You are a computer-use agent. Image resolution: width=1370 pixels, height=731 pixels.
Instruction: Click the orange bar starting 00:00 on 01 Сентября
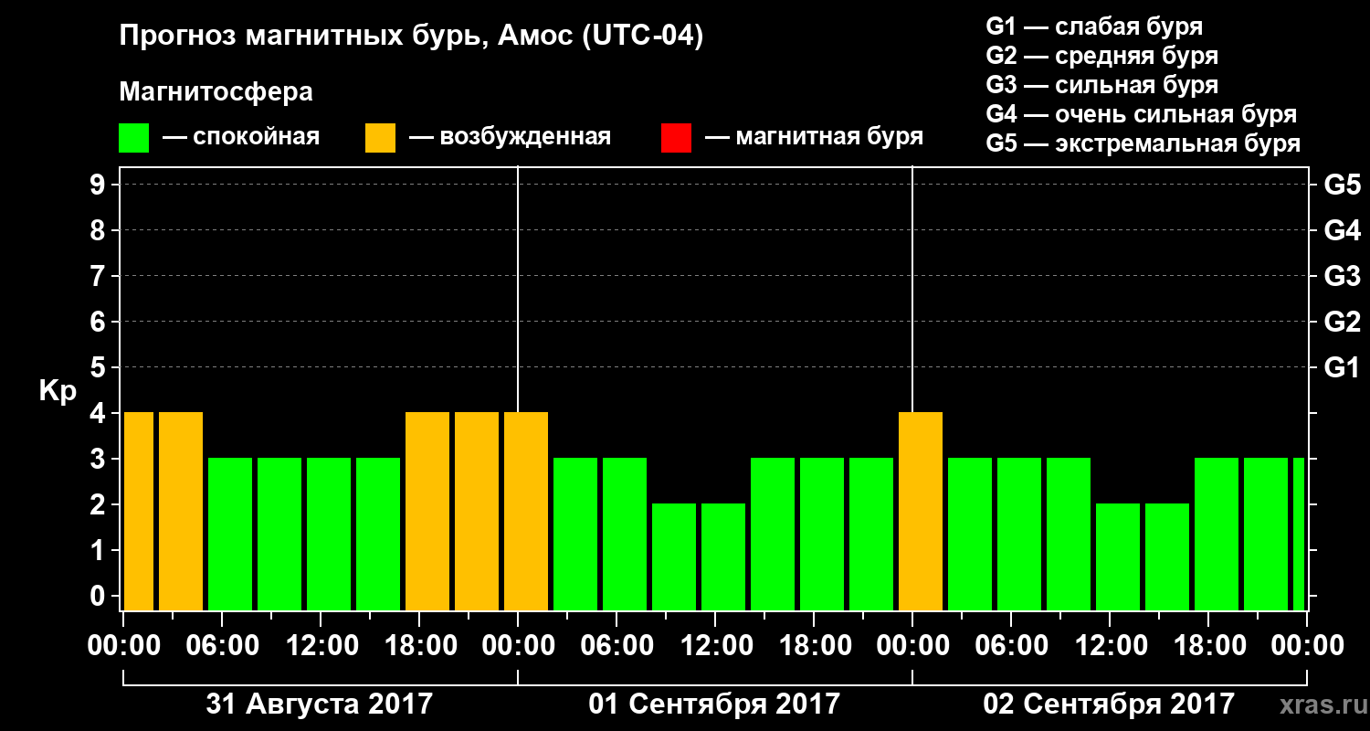point(526,512)
